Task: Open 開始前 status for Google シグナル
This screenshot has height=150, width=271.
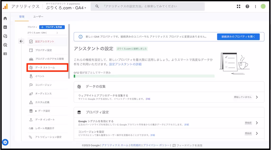Action: [x=248, y=123]
